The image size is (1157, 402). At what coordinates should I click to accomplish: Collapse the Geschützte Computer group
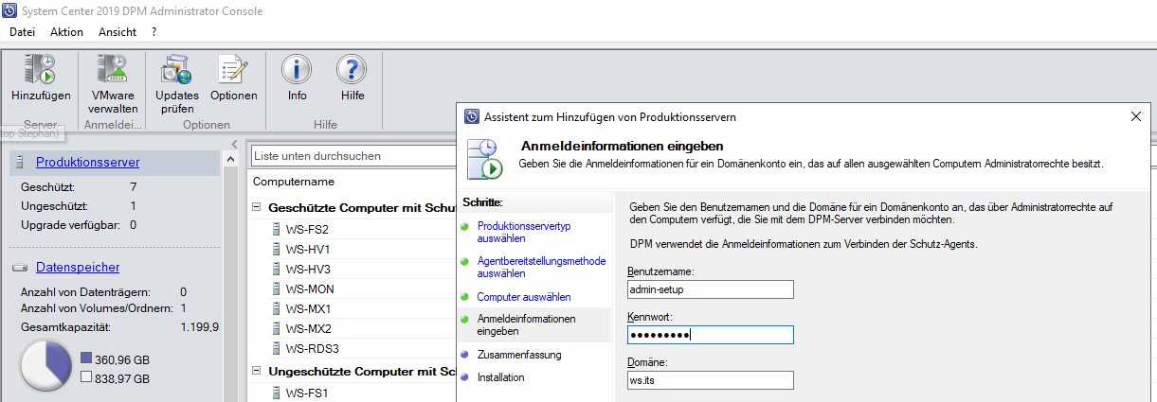pyautogui.click(x=256, y=206)
